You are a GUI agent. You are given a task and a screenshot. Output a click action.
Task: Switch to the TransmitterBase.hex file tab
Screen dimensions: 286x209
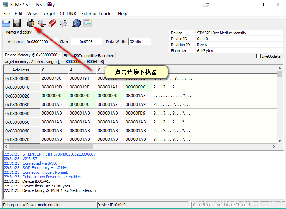pos(89,56)
